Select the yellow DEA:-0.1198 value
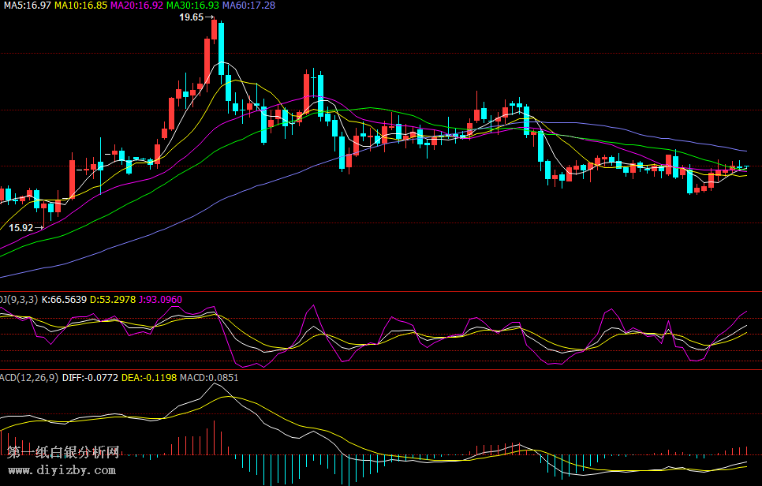The height and width of the screenshot is (486, 762). (x=148, y=378)
